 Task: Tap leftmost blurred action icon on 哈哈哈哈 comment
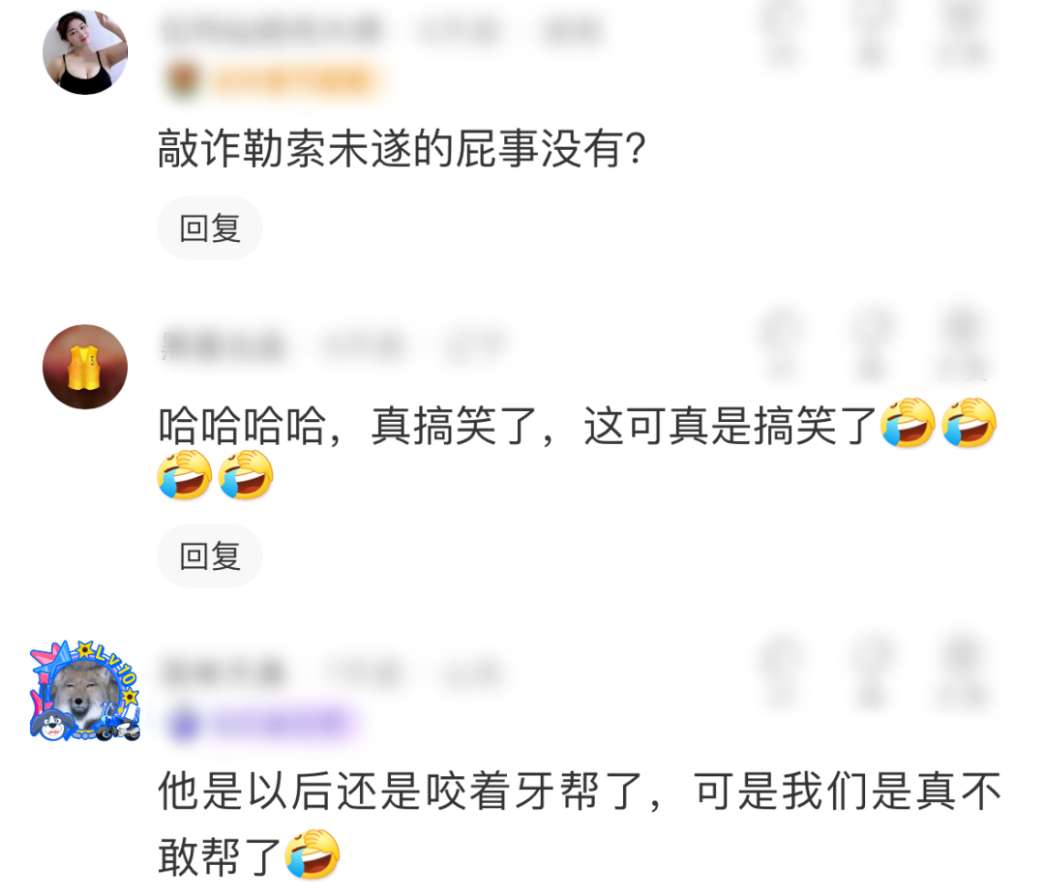click(x=782, y=345)
